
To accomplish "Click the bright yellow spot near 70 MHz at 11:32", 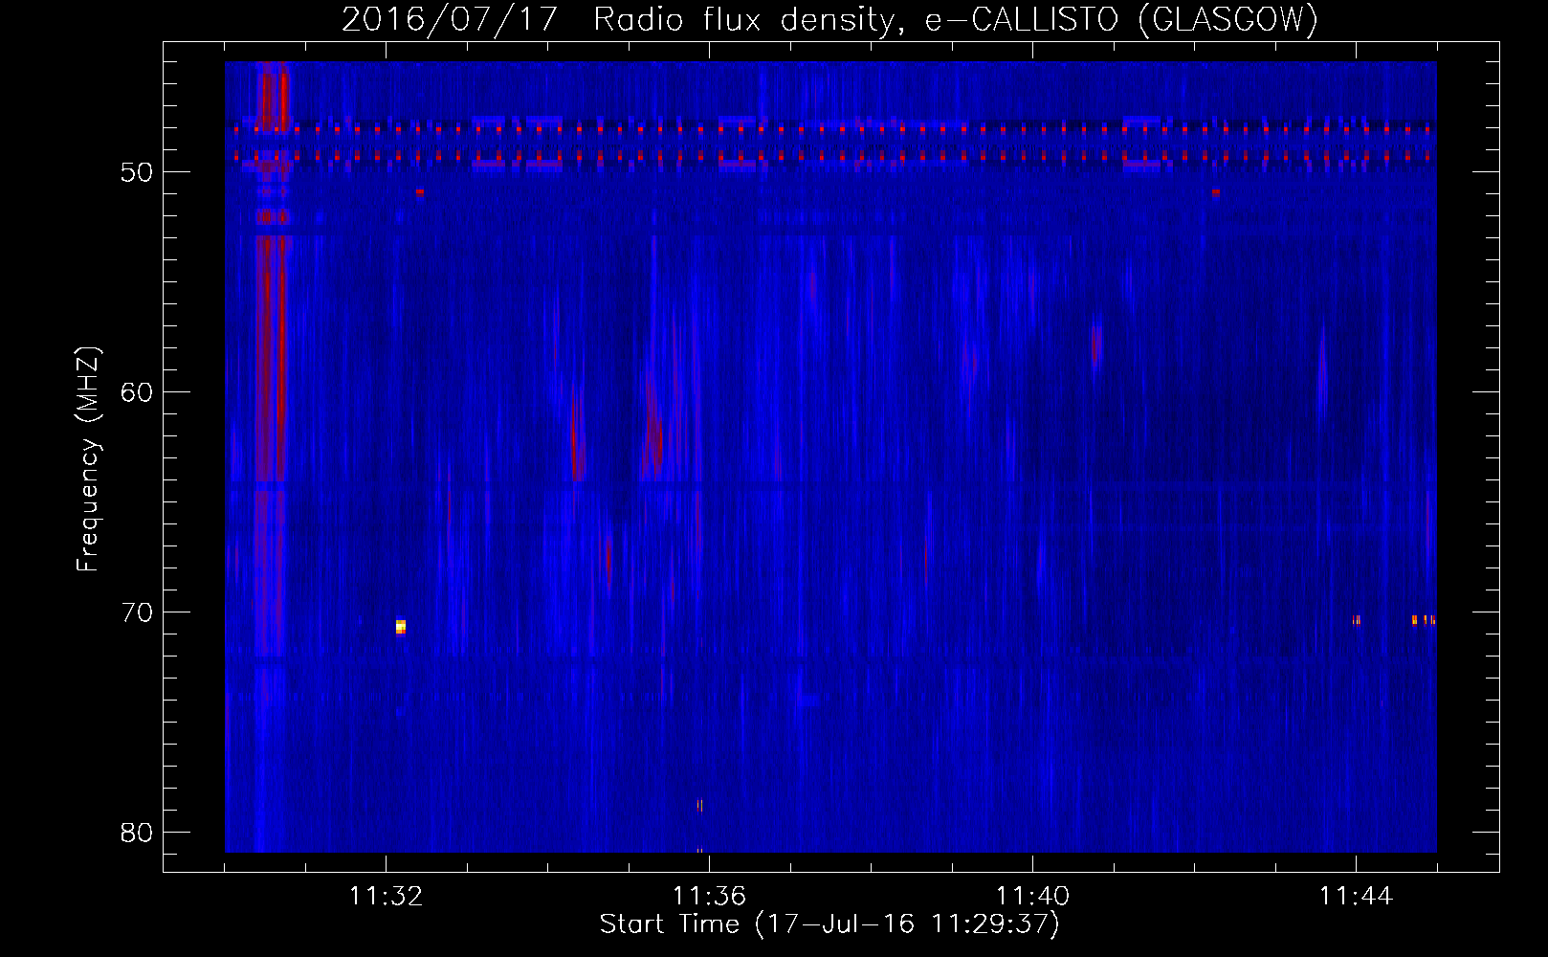I will click(401, 627).
